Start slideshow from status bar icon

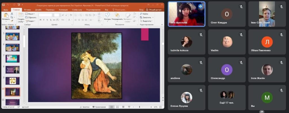pos(128,107)
